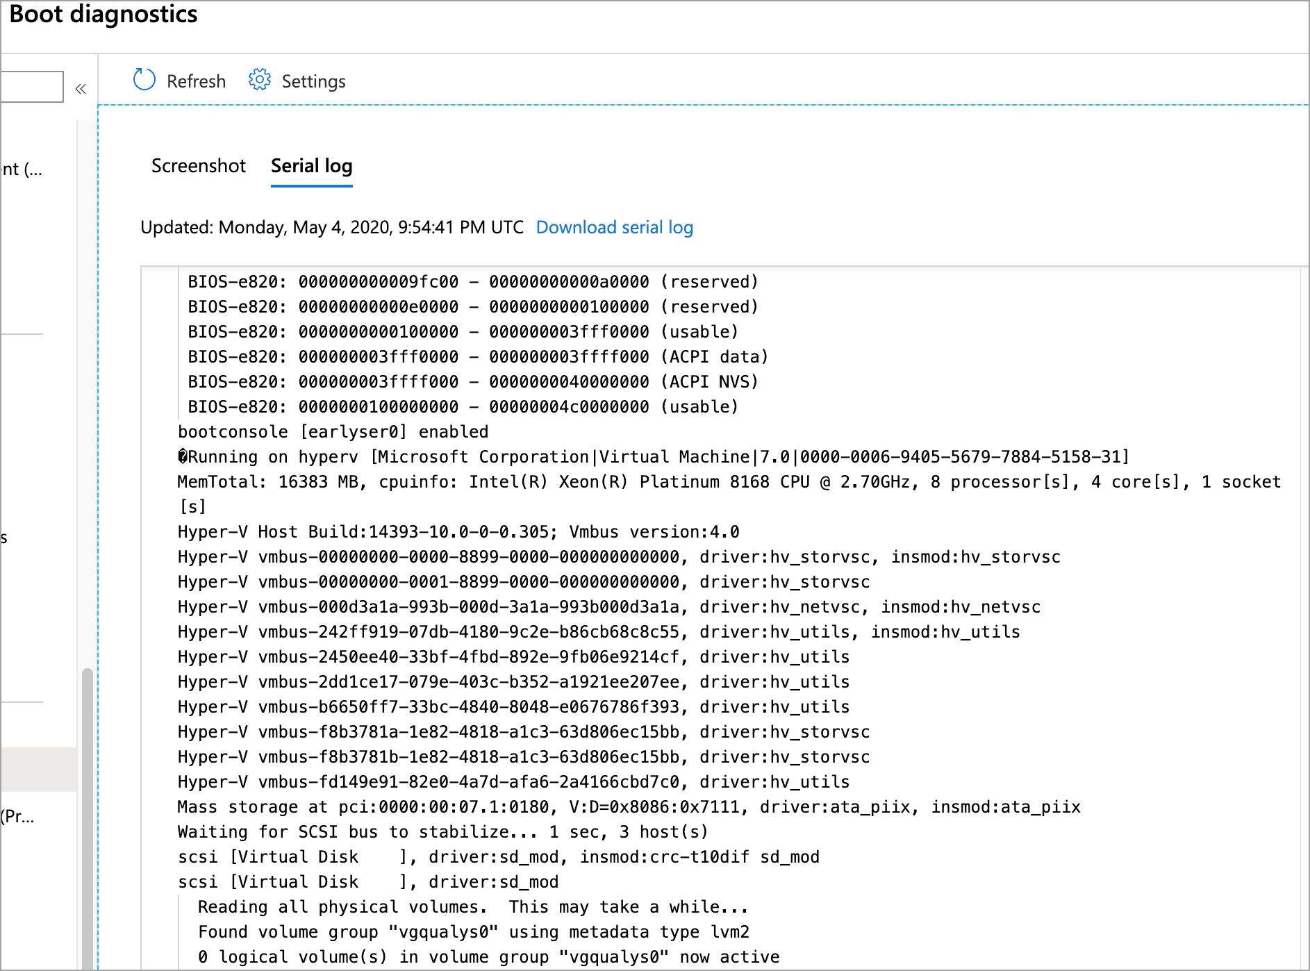This screenshot has height=971, width=1310.
Task: Click the Download serial log link
Action: pos(615,227)
